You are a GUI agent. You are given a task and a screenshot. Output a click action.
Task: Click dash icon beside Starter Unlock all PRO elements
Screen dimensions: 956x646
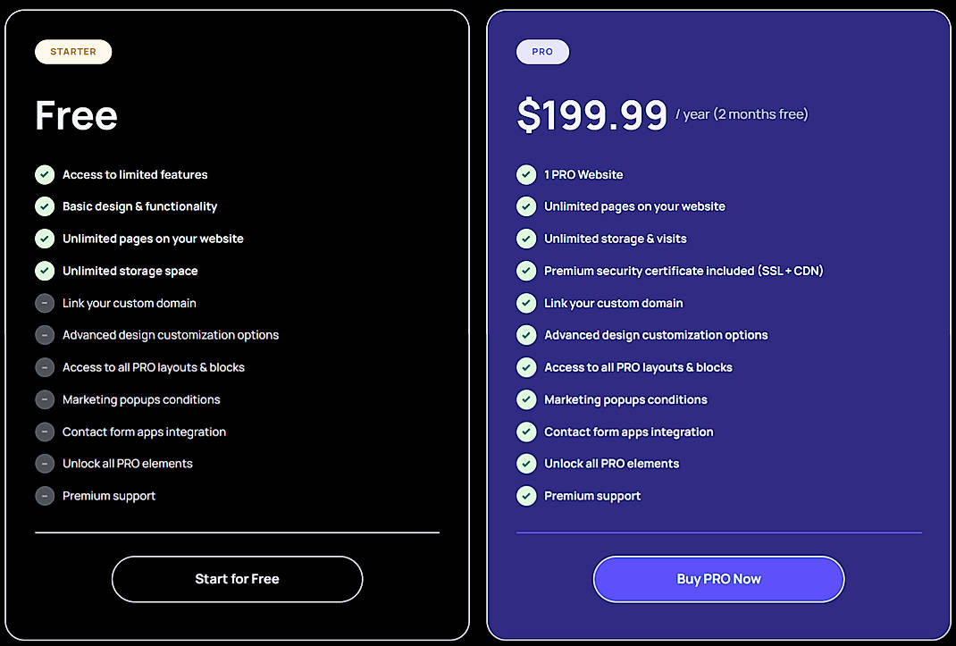click(45, 464)
